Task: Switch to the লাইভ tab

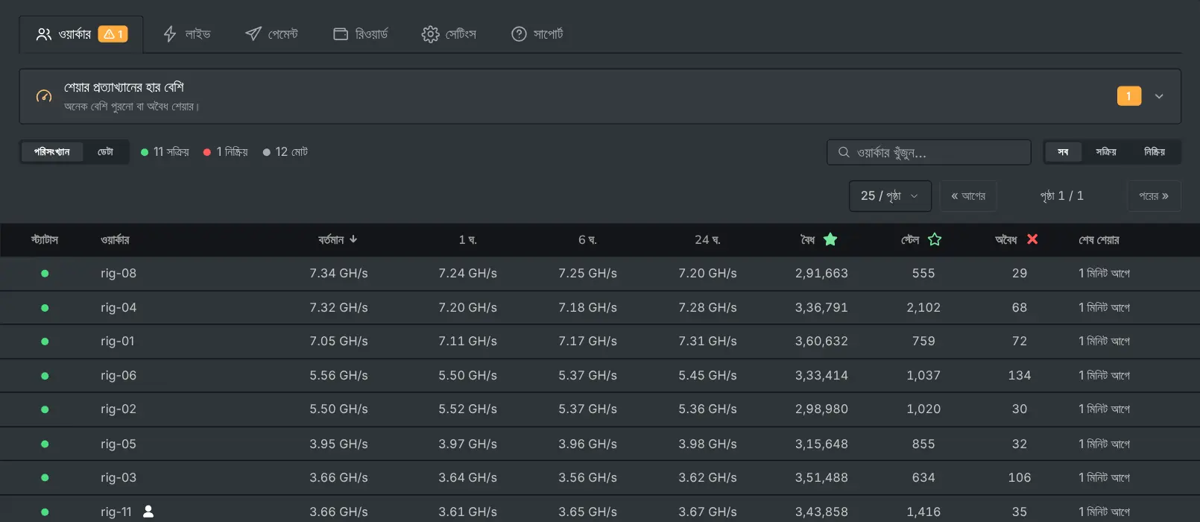Action: pyautogui.click(x=187, y=34)
